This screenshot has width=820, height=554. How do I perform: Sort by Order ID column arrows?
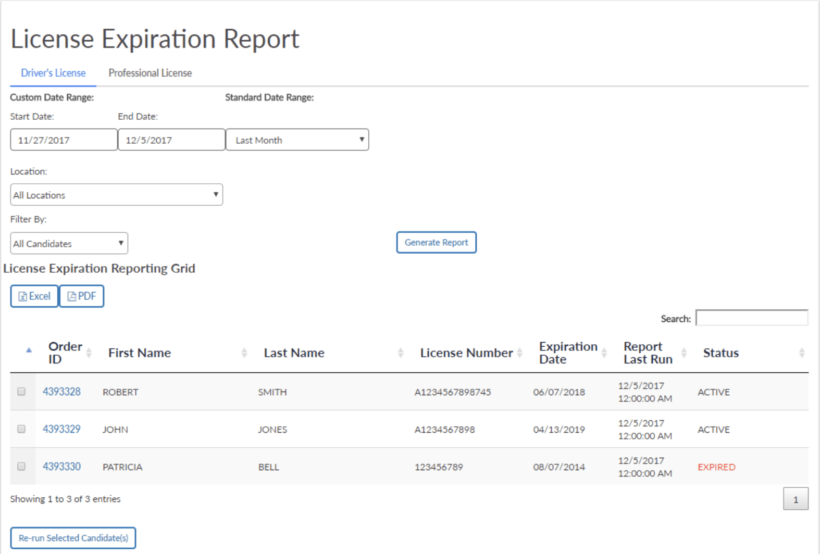[89, 353]
